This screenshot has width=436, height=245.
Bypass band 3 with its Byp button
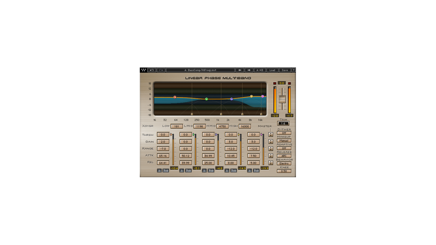[x=211, y=170]
